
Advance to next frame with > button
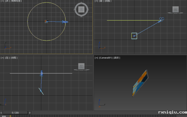tap(30, 113)
